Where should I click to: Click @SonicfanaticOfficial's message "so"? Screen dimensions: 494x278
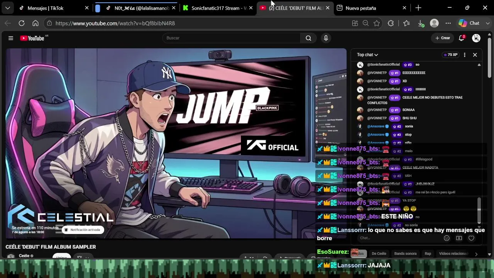coord(417,65)
